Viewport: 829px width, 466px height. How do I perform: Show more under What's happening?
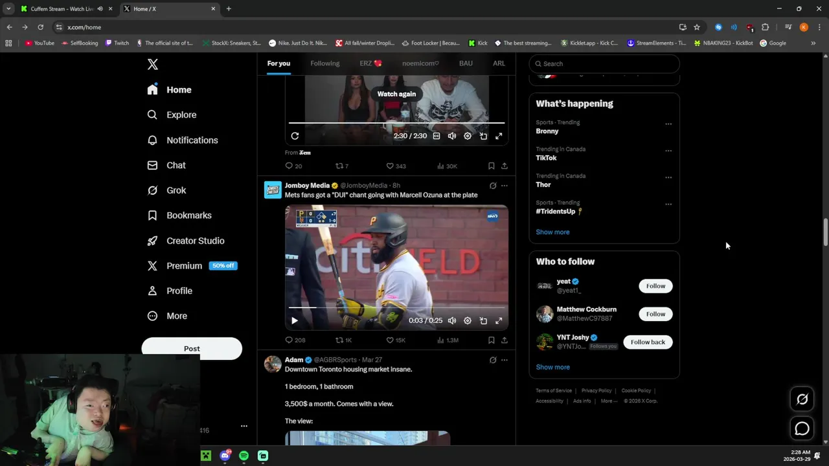pos(552,232)
